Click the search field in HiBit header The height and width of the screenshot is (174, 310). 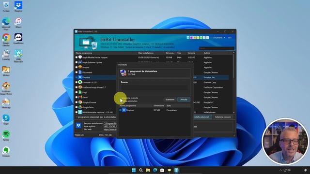tap(217, 48)
